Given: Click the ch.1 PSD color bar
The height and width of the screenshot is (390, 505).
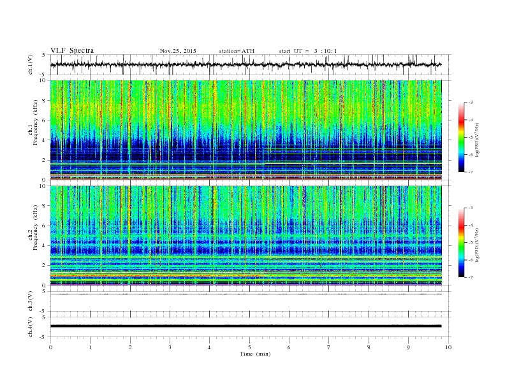Looking at the screenshot, I should point(461,137).
